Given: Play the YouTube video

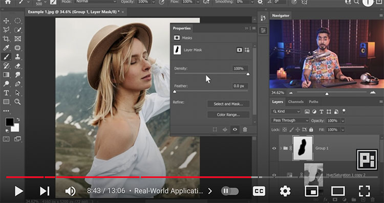Looking at the screenshot, I should tap(18, 191).
